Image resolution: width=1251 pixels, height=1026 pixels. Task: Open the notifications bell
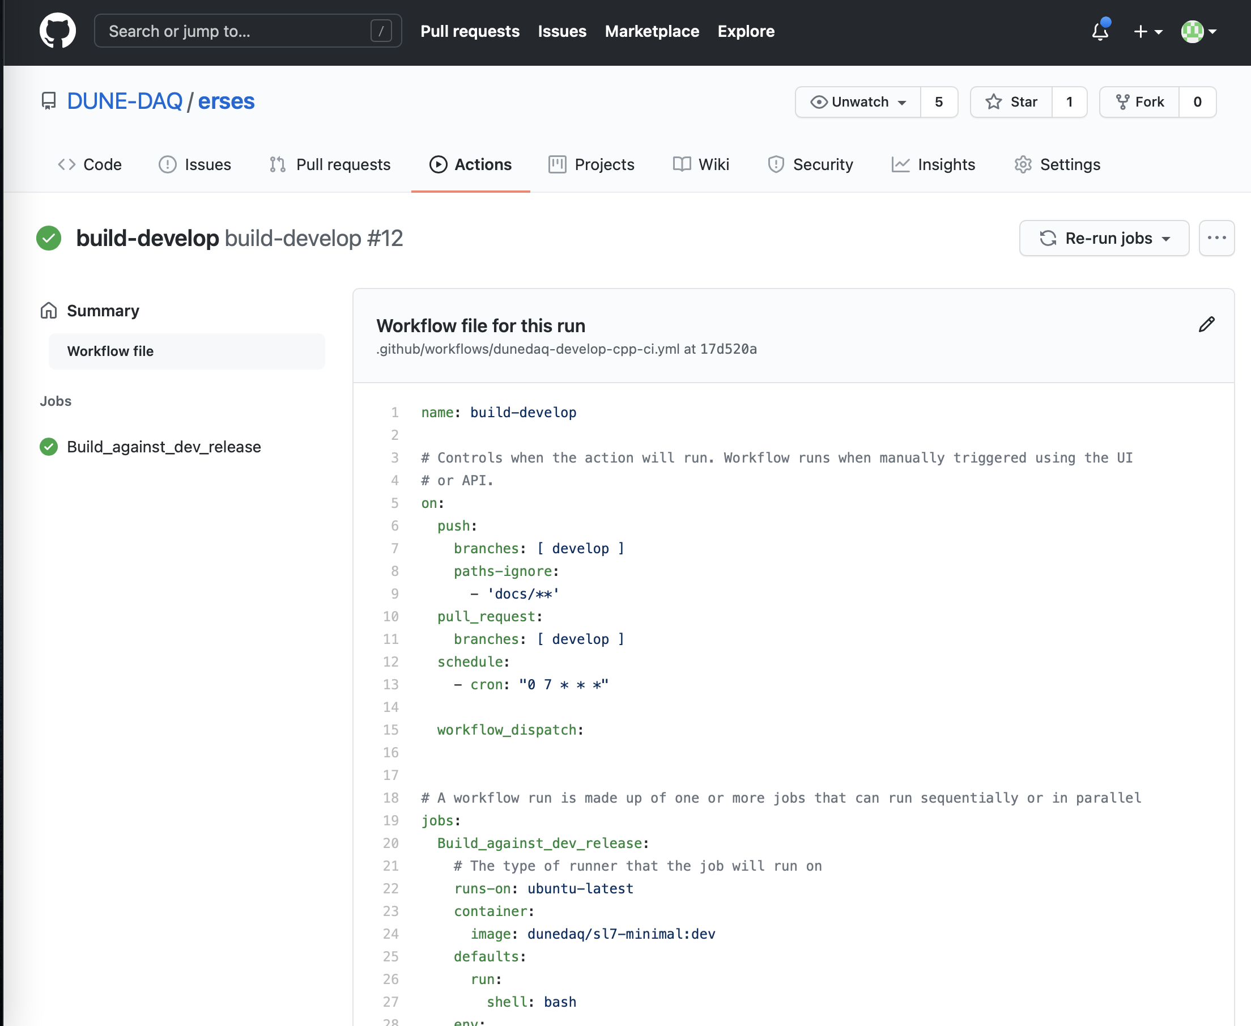[1100, 31]
